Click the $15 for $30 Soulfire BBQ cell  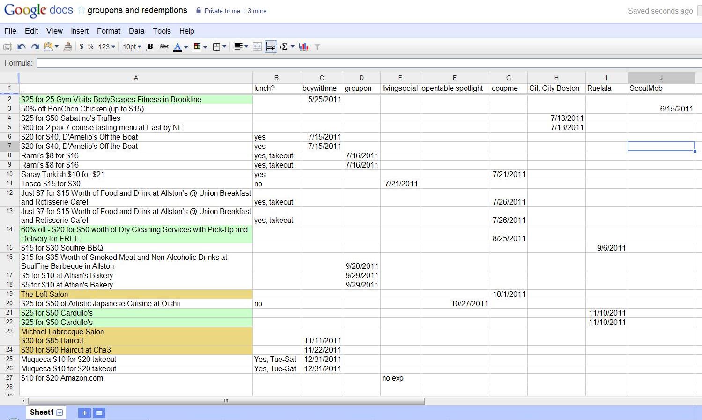(x=136, y=248)
